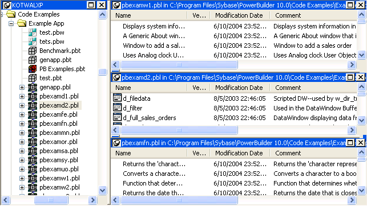The image size is (367, 206).
Task: Click down arrow of pbexamd2.pbl vertical scrollbar
Action: [x=362, y=121]
